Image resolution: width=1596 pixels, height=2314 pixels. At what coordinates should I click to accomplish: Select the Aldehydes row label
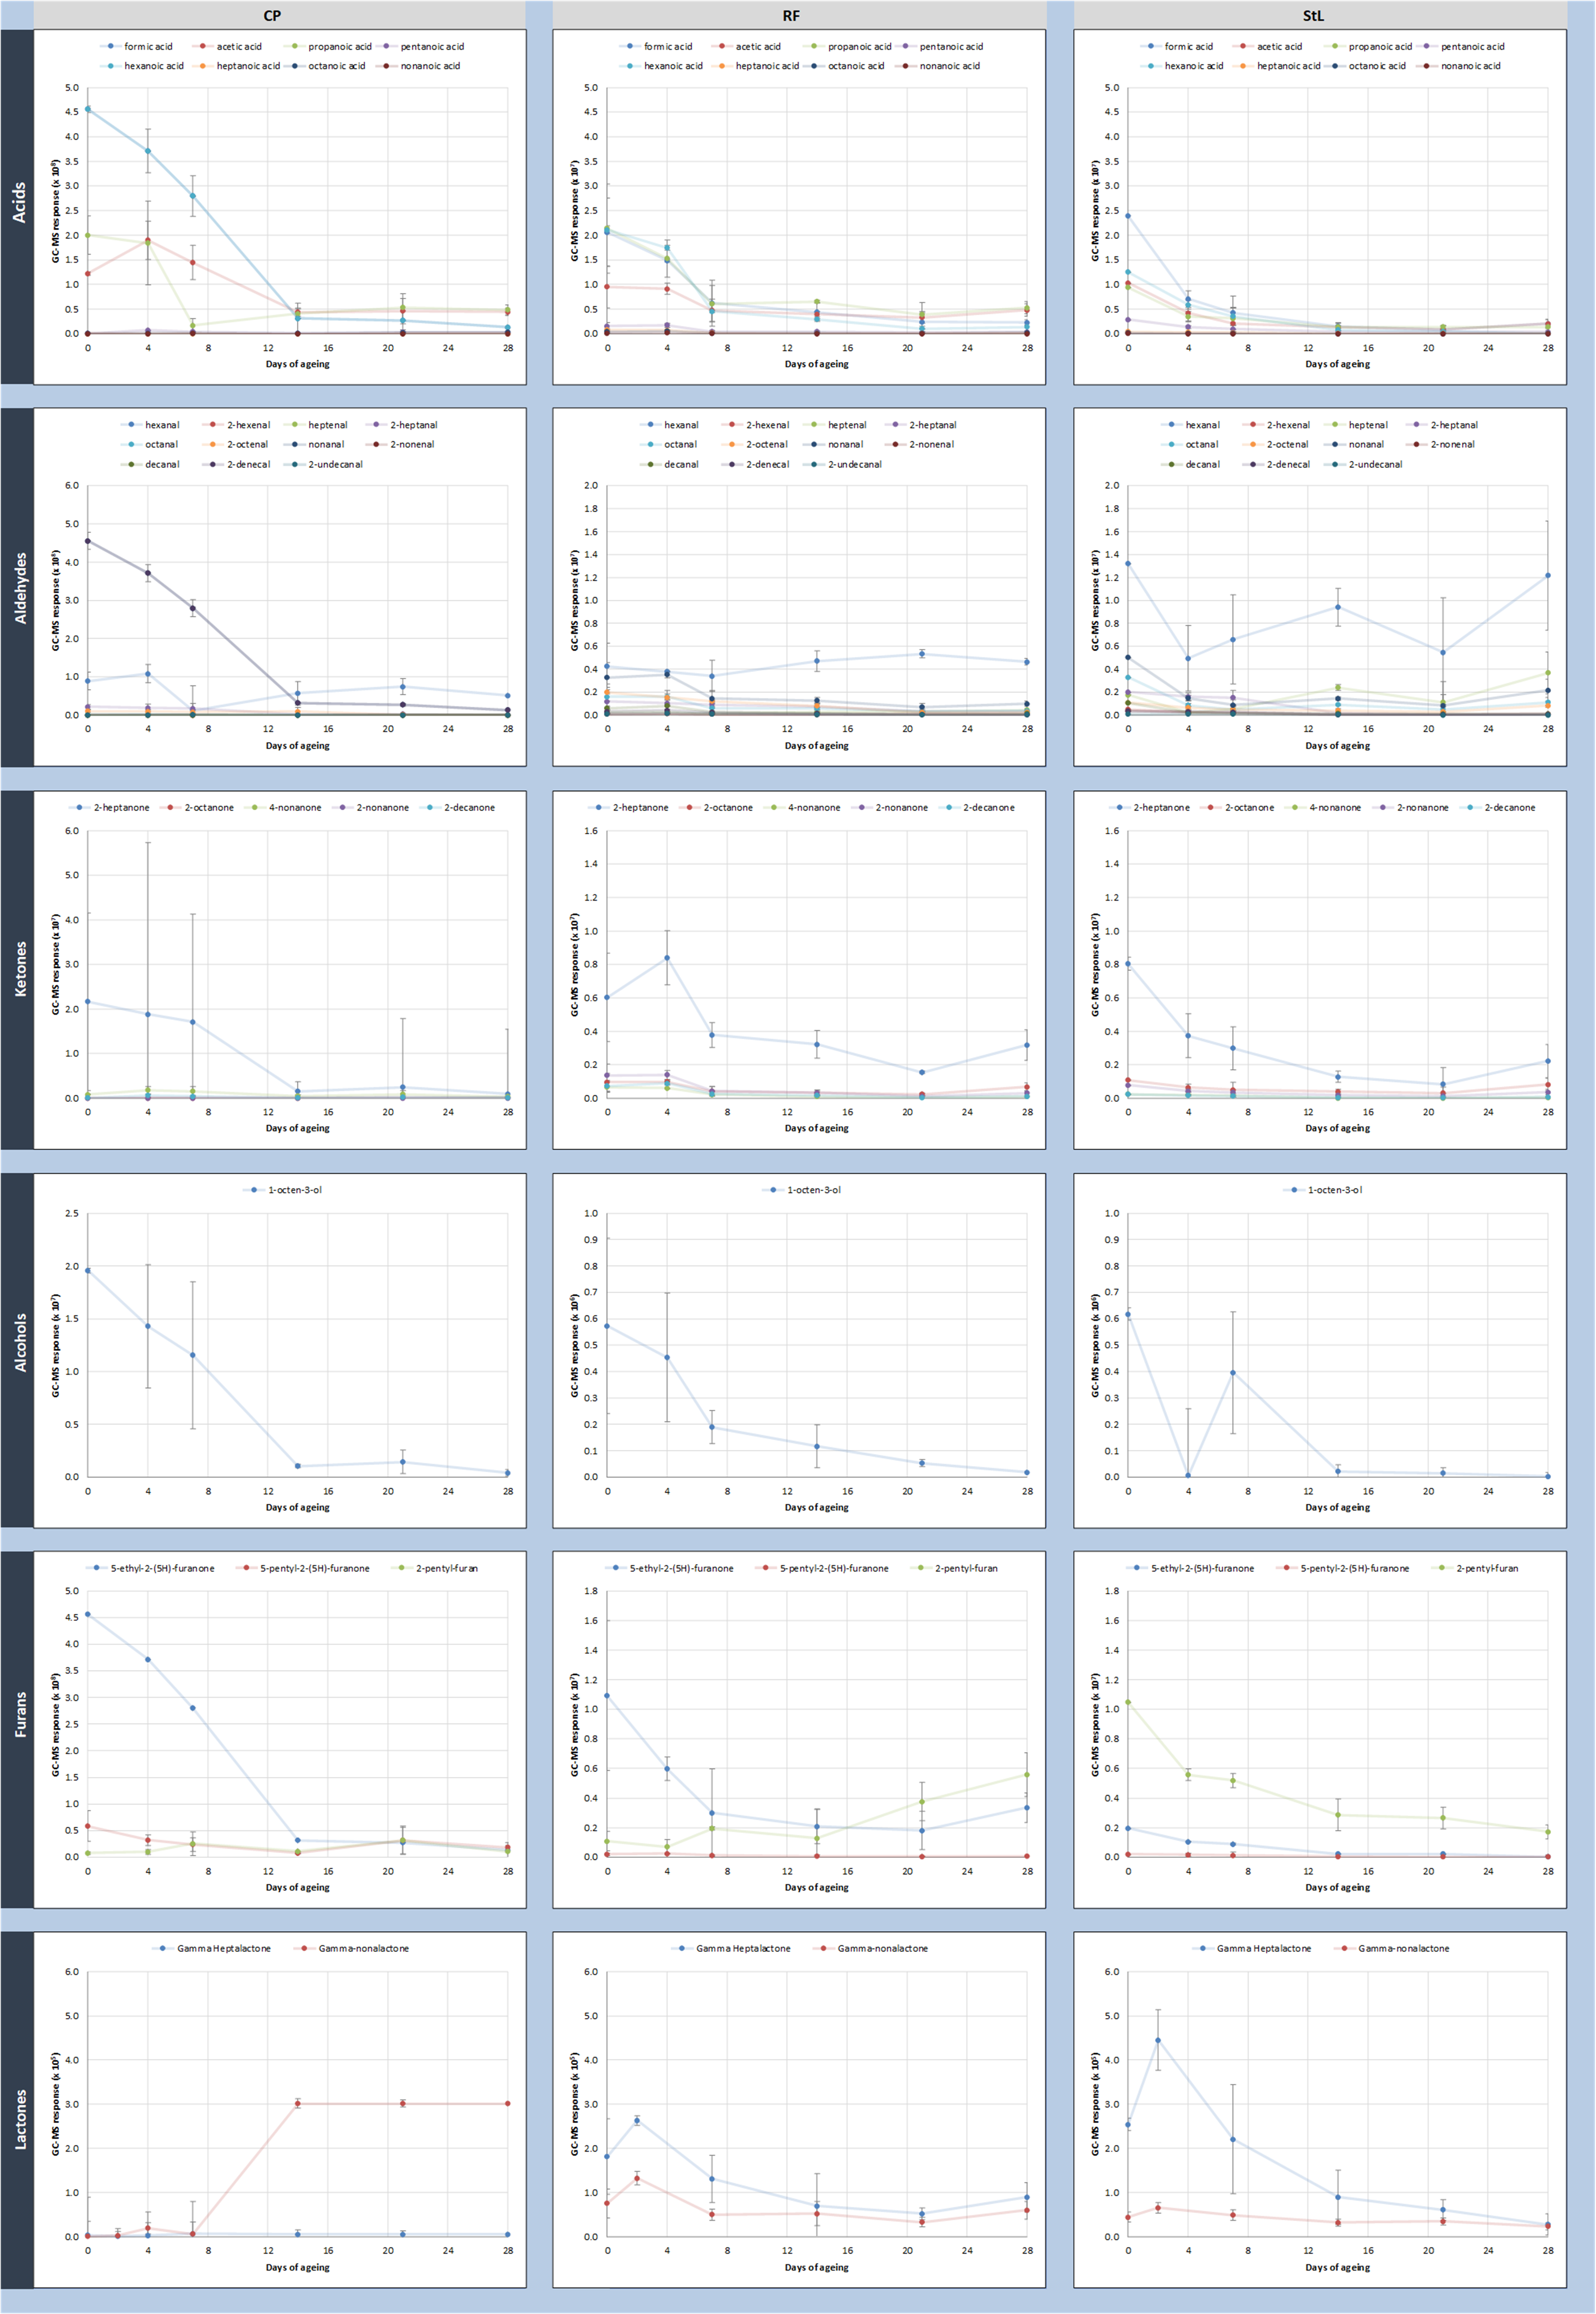tap(18, 587)
